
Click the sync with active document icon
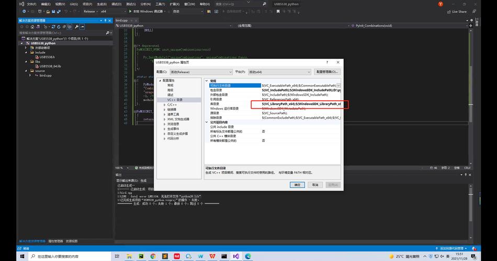[x=53, y=27]
